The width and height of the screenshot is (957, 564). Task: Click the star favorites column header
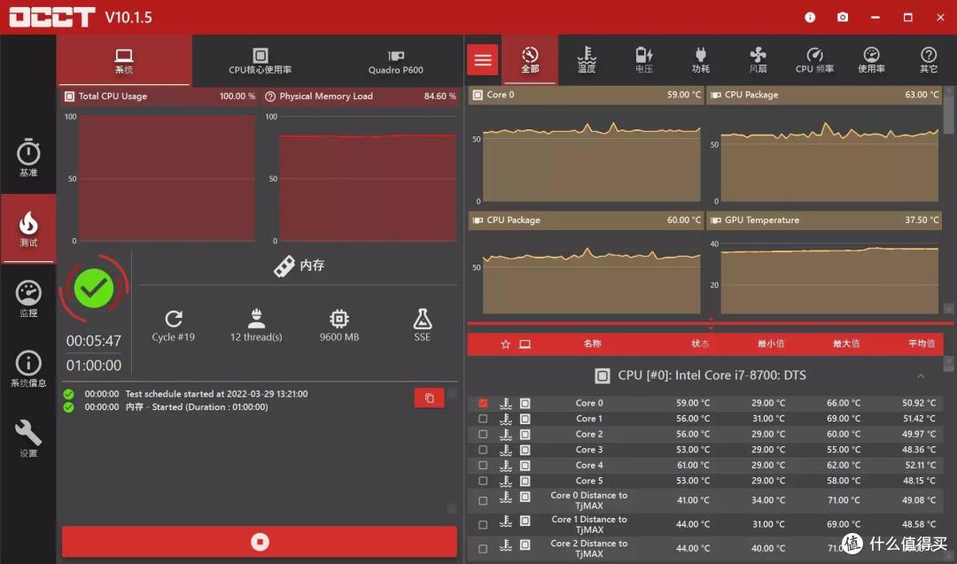point(505,344)
